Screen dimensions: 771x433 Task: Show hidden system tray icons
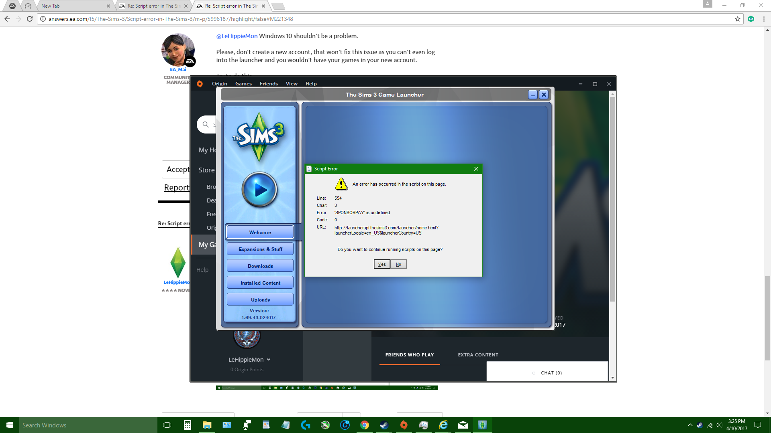pos(690,425)
